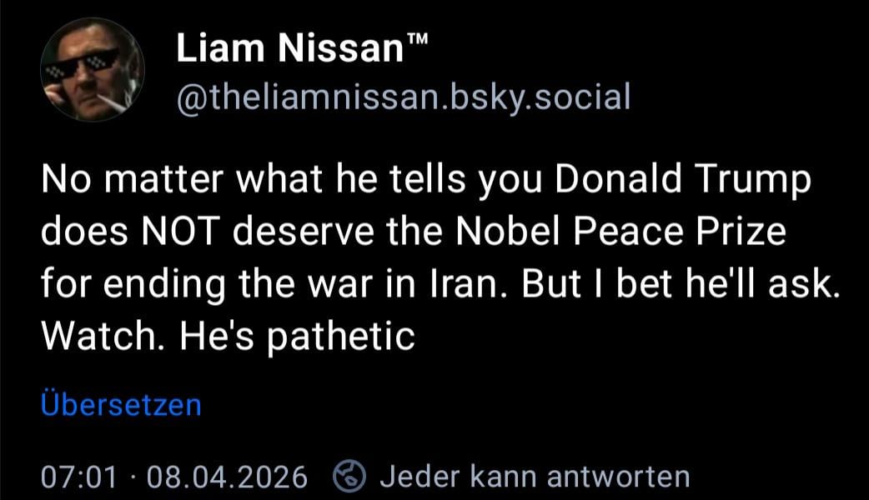Click the cigarette in the avatar image
The height and width of the screenshot is (500, 869).
coord(117,103)
